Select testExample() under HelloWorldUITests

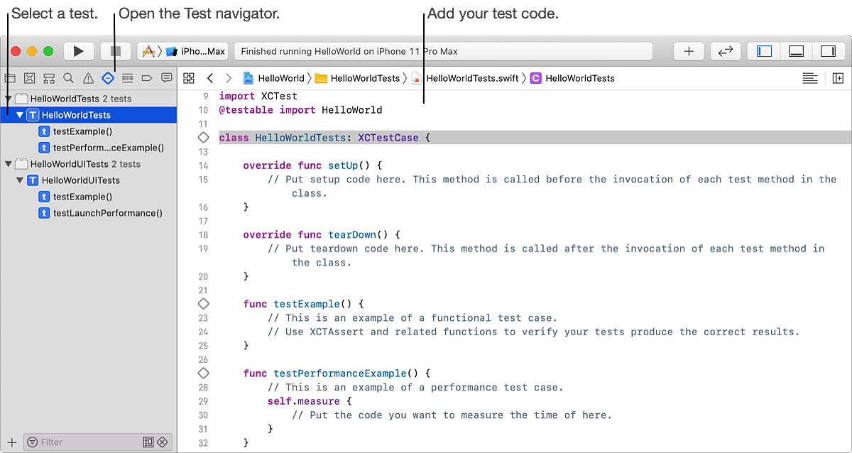88,197
